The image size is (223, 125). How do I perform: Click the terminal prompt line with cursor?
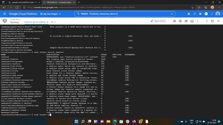click(x=26, y=115)
